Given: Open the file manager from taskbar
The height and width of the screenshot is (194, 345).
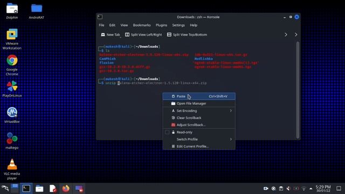Looking at the screenshot, I should pyautogui.click(x=39, y=189).
